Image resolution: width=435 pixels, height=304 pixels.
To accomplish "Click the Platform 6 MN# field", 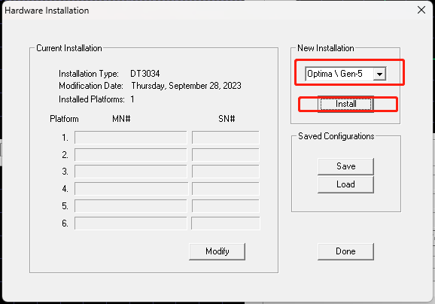I will pos(131,223).
